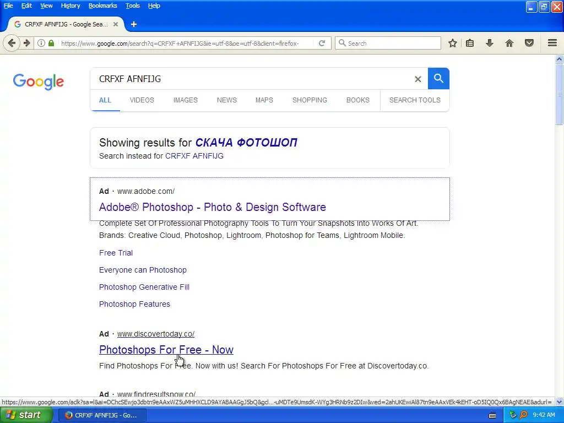564x423 pixels.
Task: Open the Tools menu
Action: 133,6
